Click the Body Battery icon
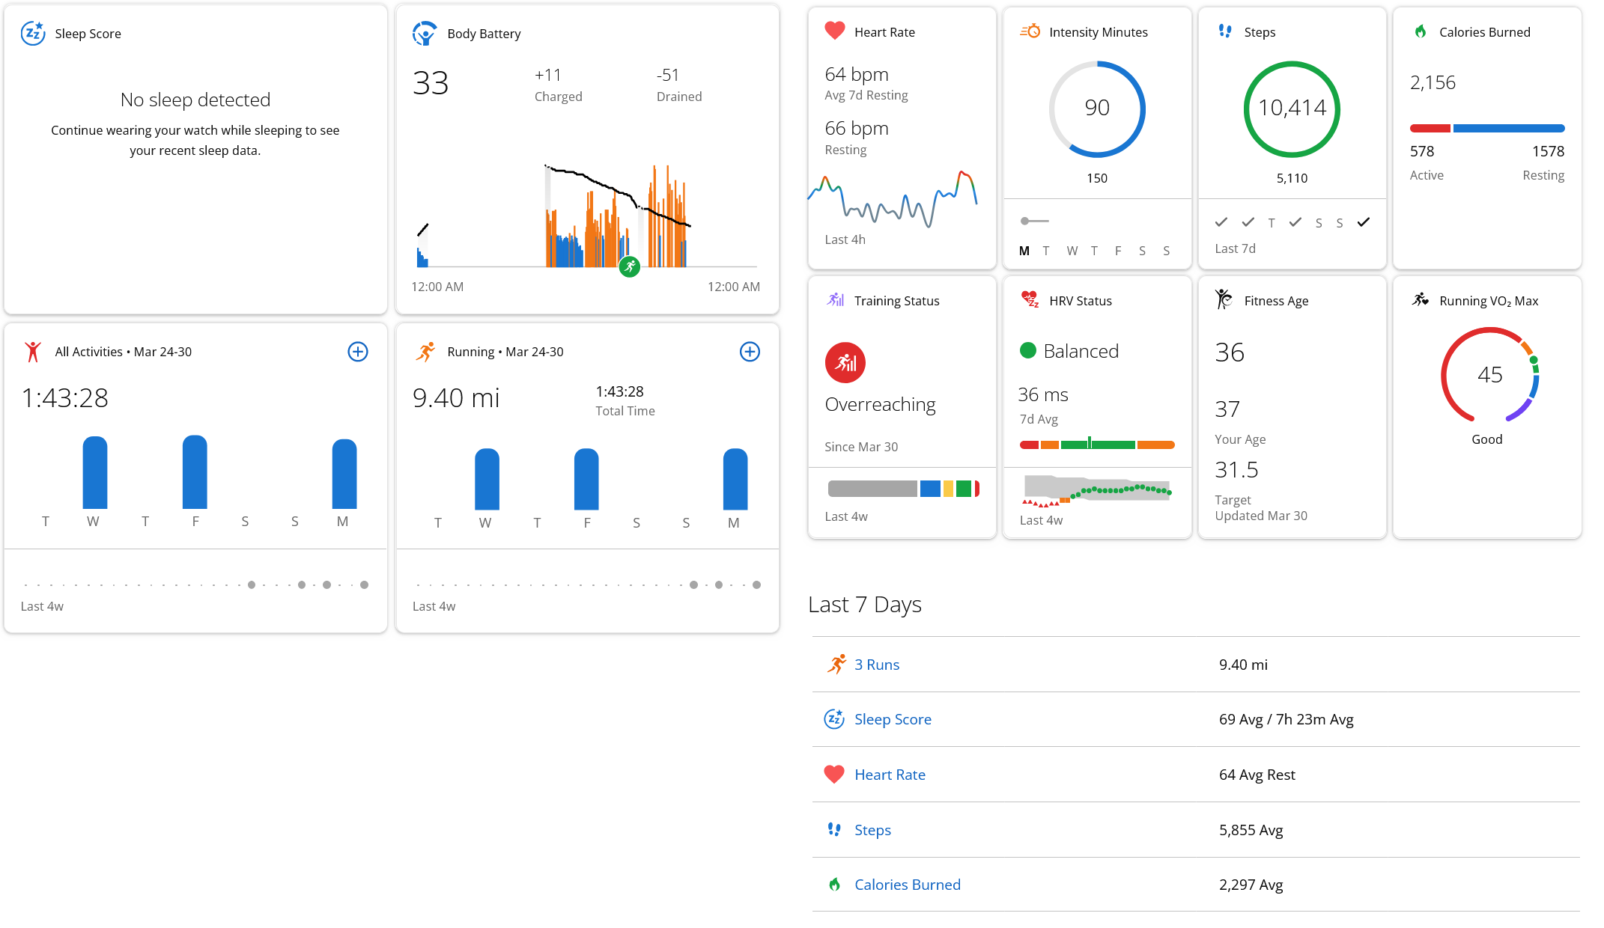Image resolution: width=1604 pixels, height=928 pixels. tap(425, 34)
